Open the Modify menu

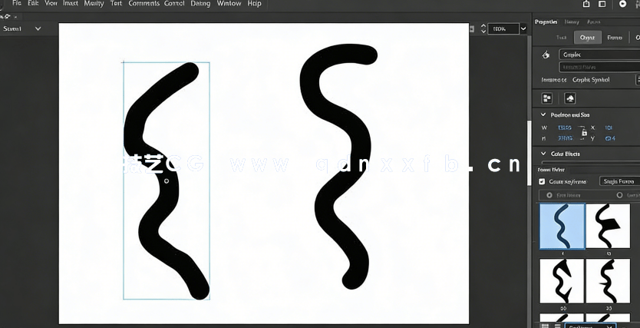point(94,3)
